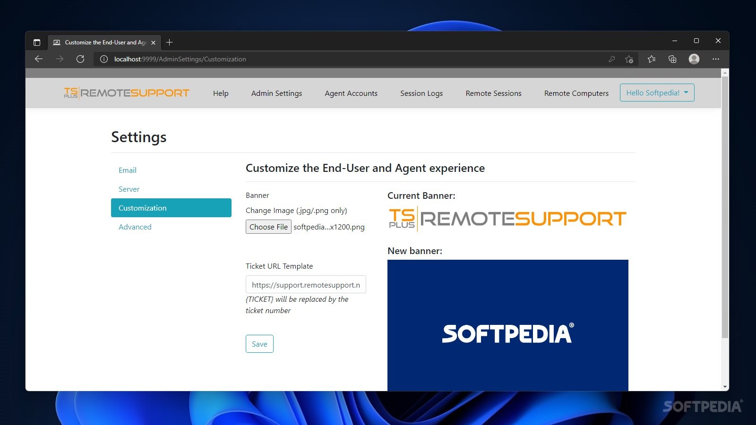Click the saved passwords key icon
The width and height of the screenshot is (756, 425).
coord(612,59)
